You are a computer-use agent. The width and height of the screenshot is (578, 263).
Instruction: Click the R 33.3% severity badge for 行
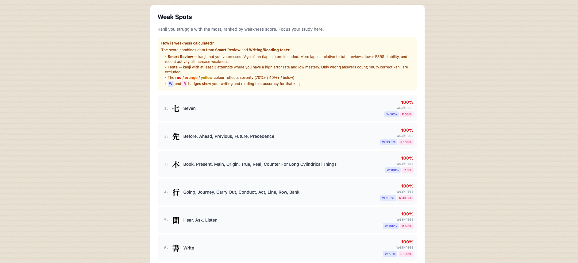406,198
